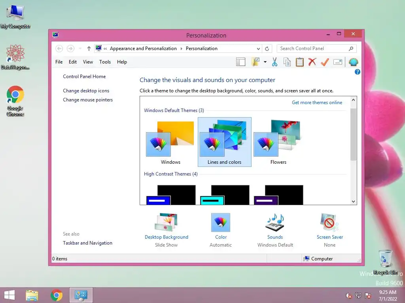Image resolution: width=405 pixels, height=303 pixels.
Task: Open Change desktop icons link
Action: [x=86, y=91]
